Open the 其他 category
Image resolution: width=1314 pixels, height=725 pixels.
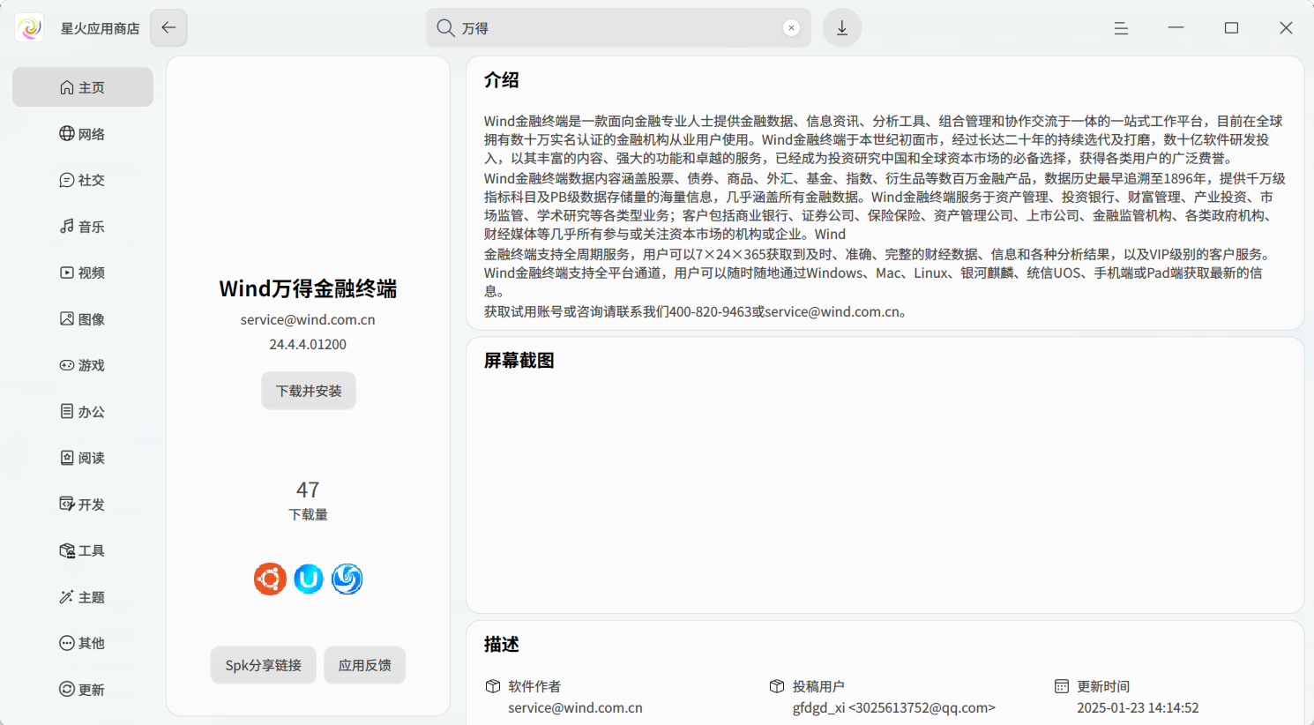[x=83, y=643]
